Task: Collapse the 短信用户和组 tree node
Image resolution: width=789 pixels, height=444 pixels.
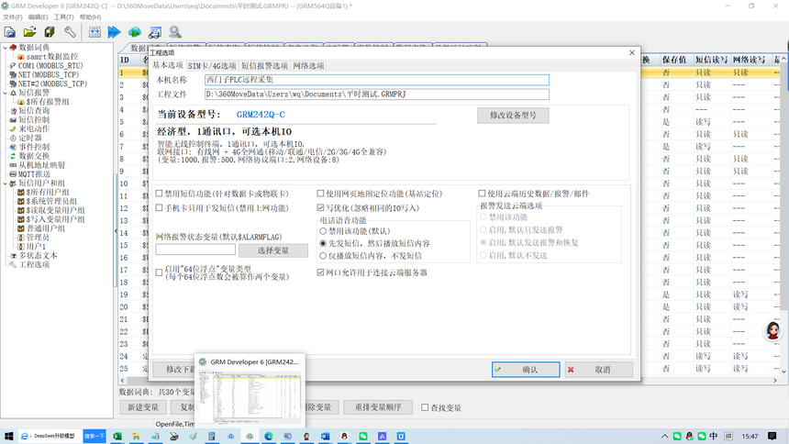Action: [6, 183]
